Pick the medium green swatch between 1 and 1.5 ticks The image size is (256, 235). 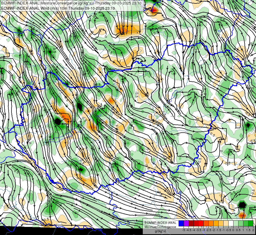tap(246, 223)
